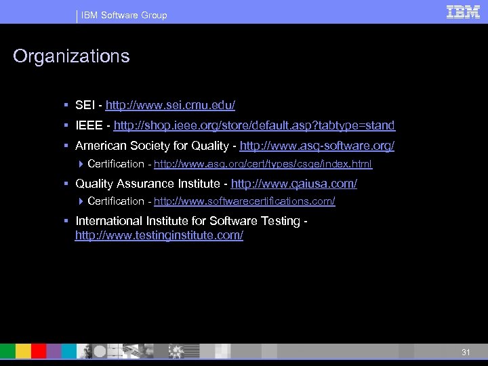Open the ASQ csqe certification link
The height and width of the screenshot is (366, 488).
tap(263, 164)
